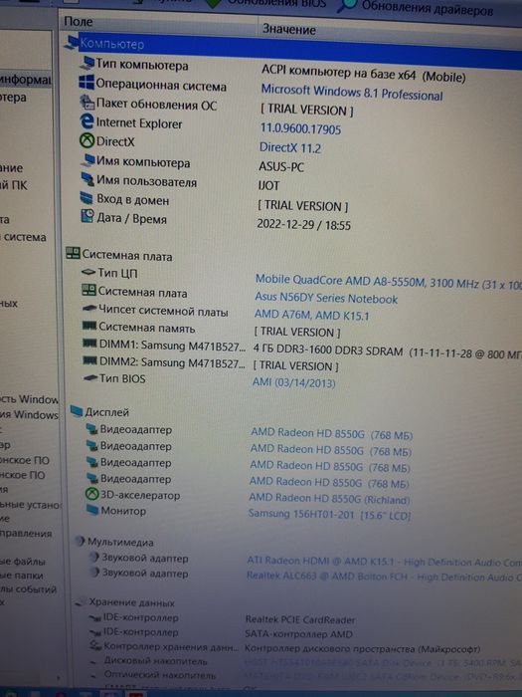Open the ATI Radeon HDMI audio link
This screenshot has width=522, height=697.
pos(385,562)
